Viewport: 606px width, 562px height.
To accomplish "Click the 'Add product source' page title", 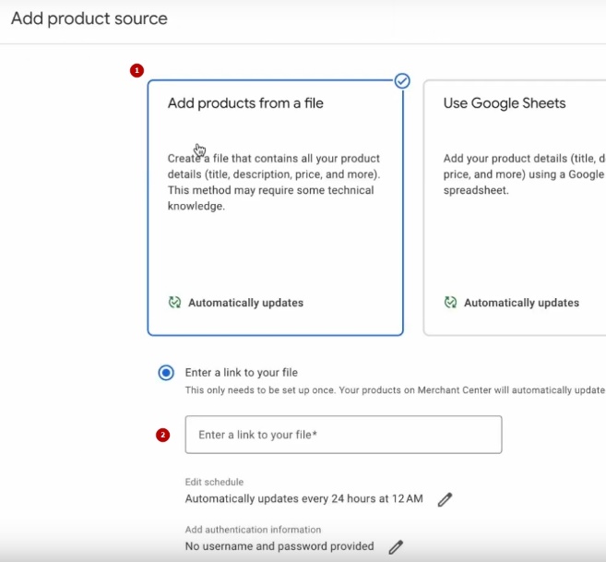I will click(89, 18).
